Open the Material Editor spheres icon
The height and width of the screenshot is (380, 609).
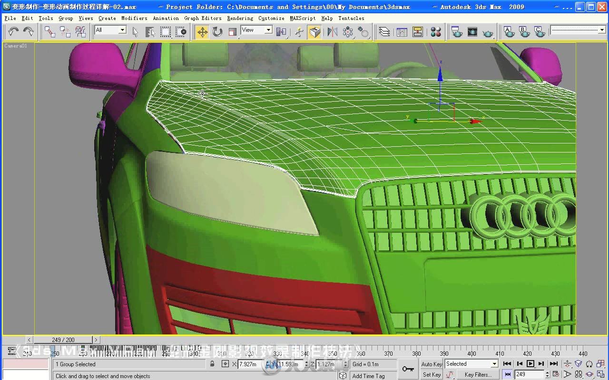click(x=435, y=32)
